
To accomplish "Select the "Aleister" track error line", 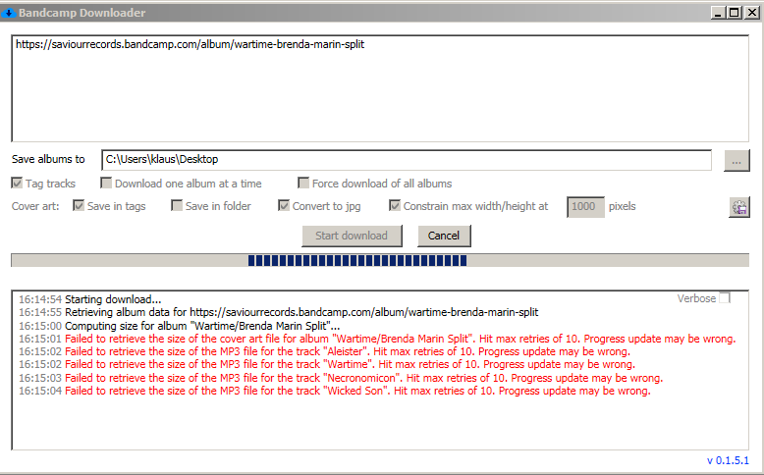I will tap(324, 351).
